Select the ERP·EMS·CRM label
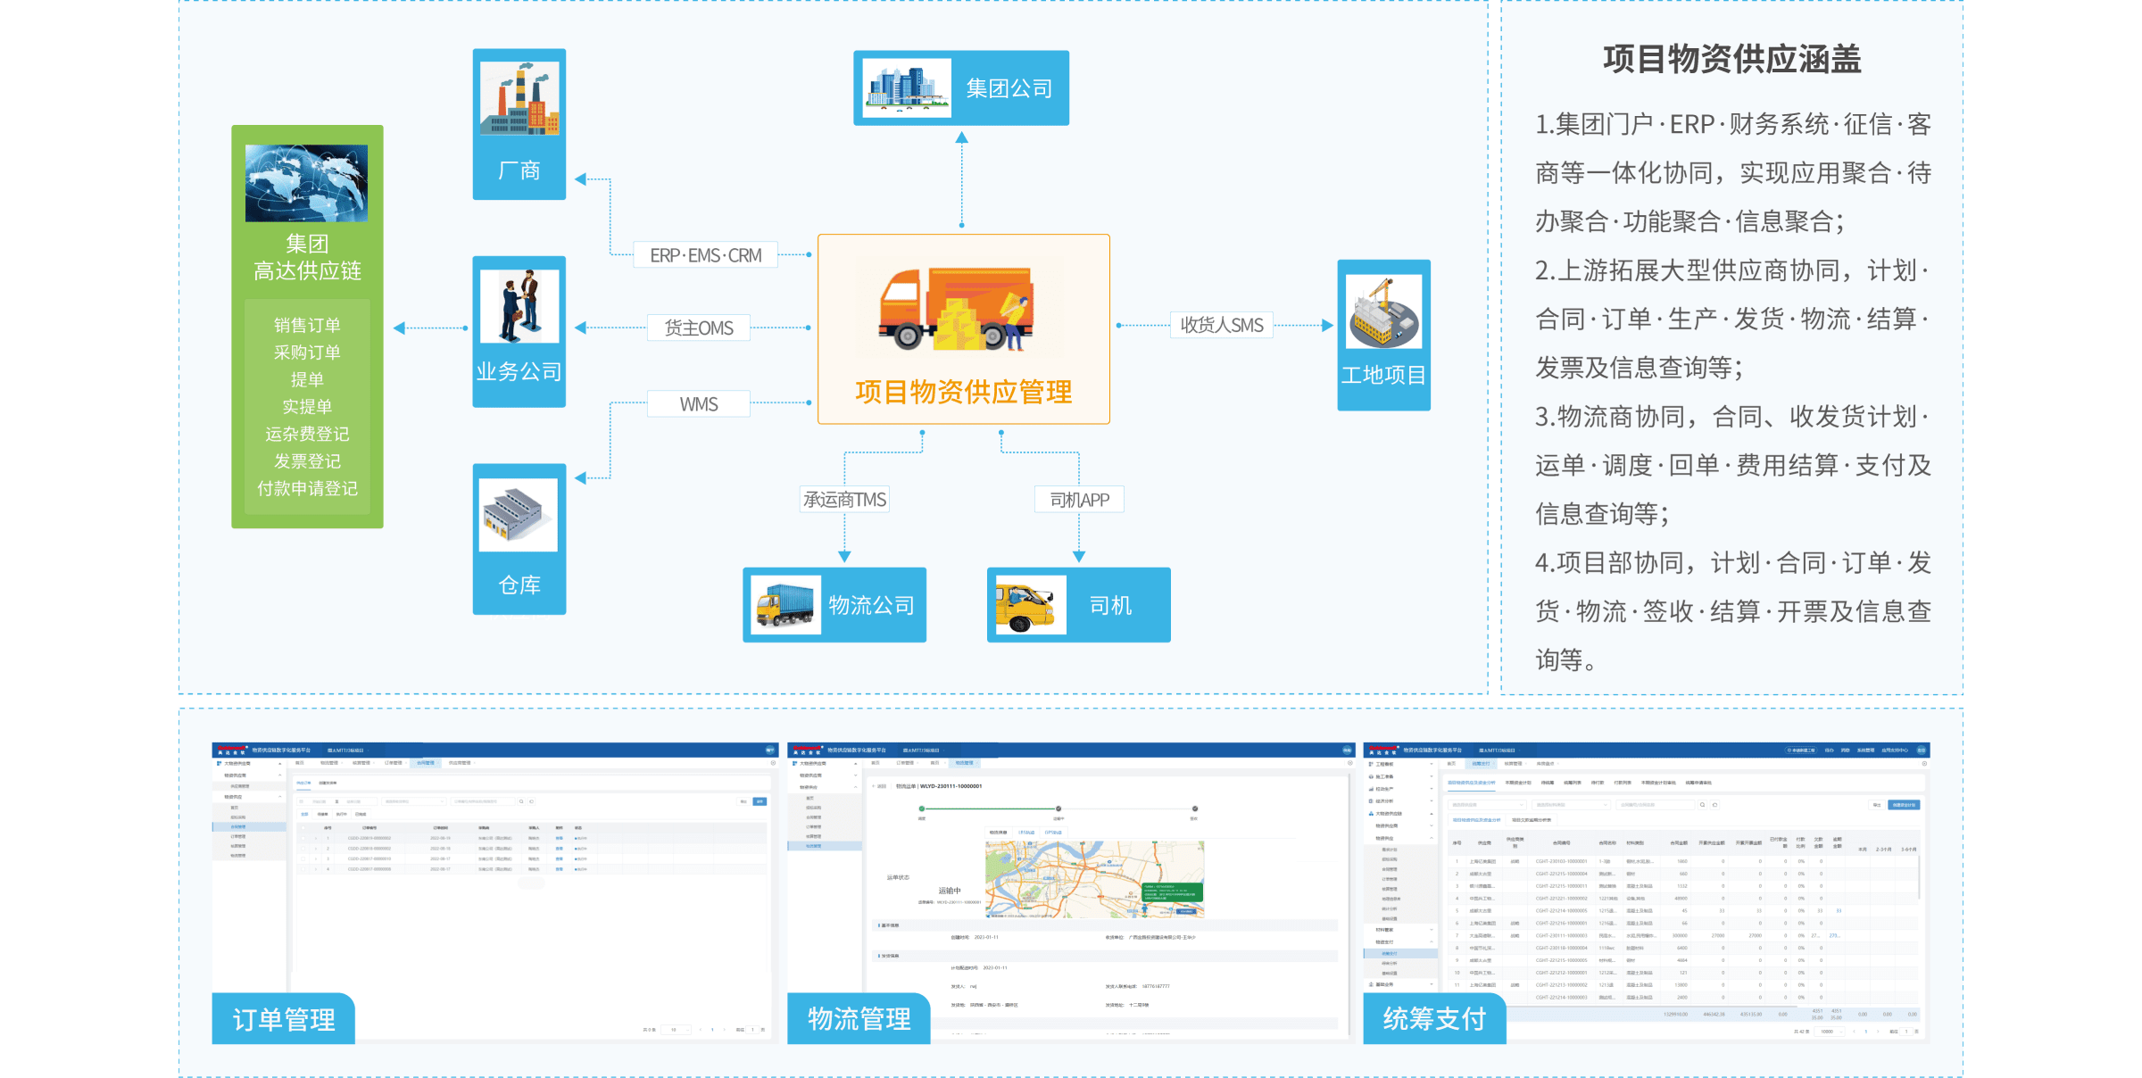 pos(705,255)
